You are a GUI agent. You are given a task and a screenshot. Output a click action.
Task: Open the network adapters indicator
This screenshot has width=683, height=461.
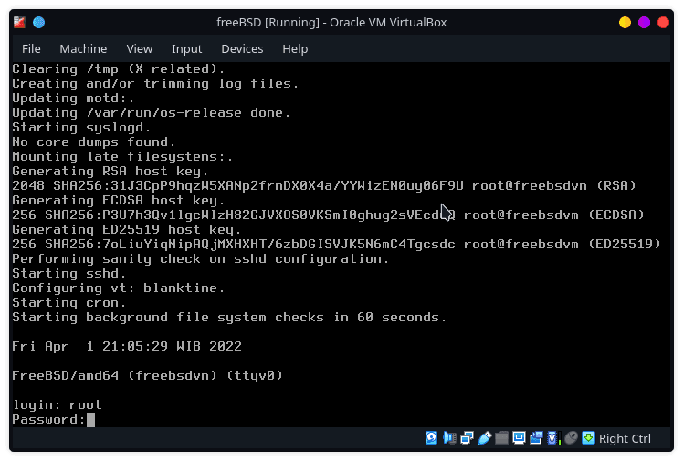[x=467, y=438]
